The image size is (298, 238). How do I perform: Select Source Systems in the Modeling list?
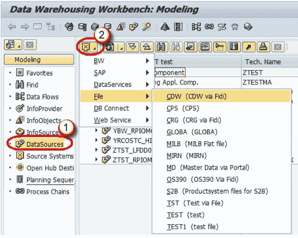(x=50, y=156)
